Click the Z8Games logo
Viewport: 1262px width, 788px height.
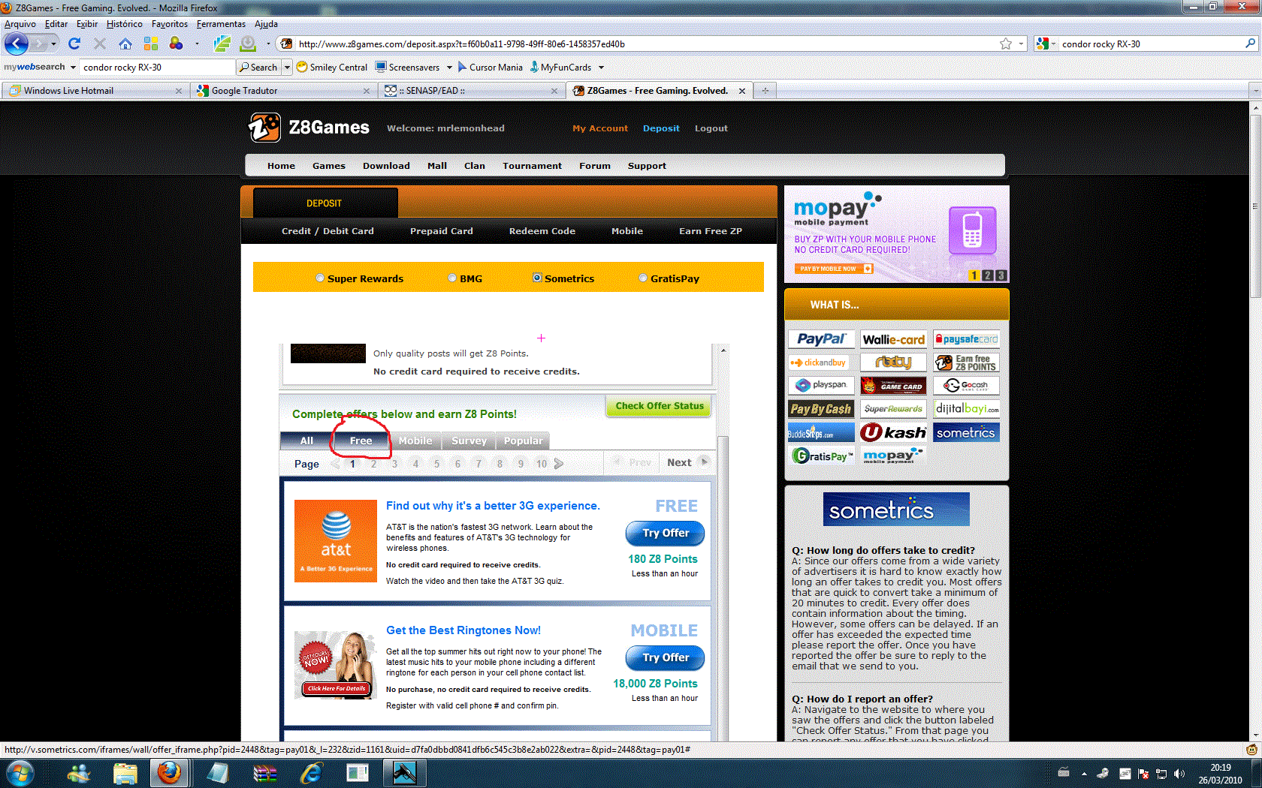point(309,128)
